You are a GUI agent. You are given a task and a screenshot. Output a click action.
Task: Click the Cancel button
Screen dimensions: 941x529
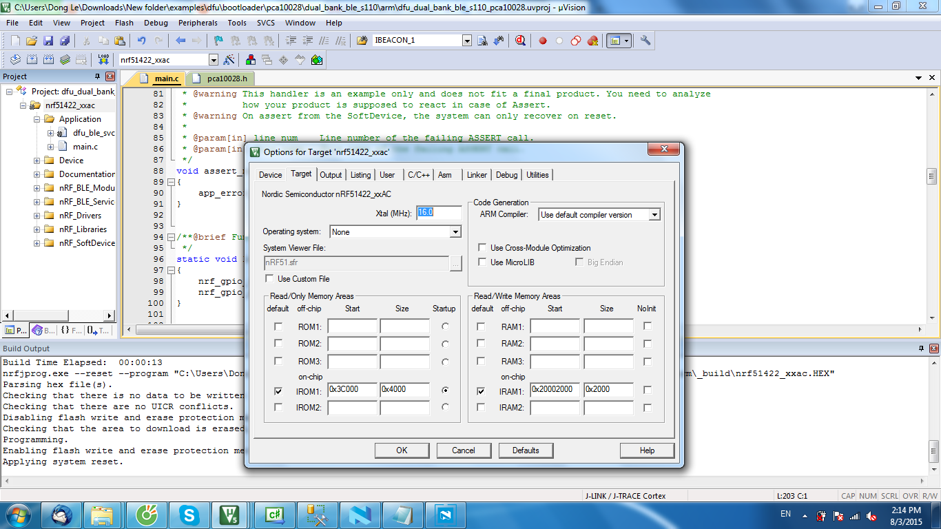pyautogui.click(x=464, y=450)
